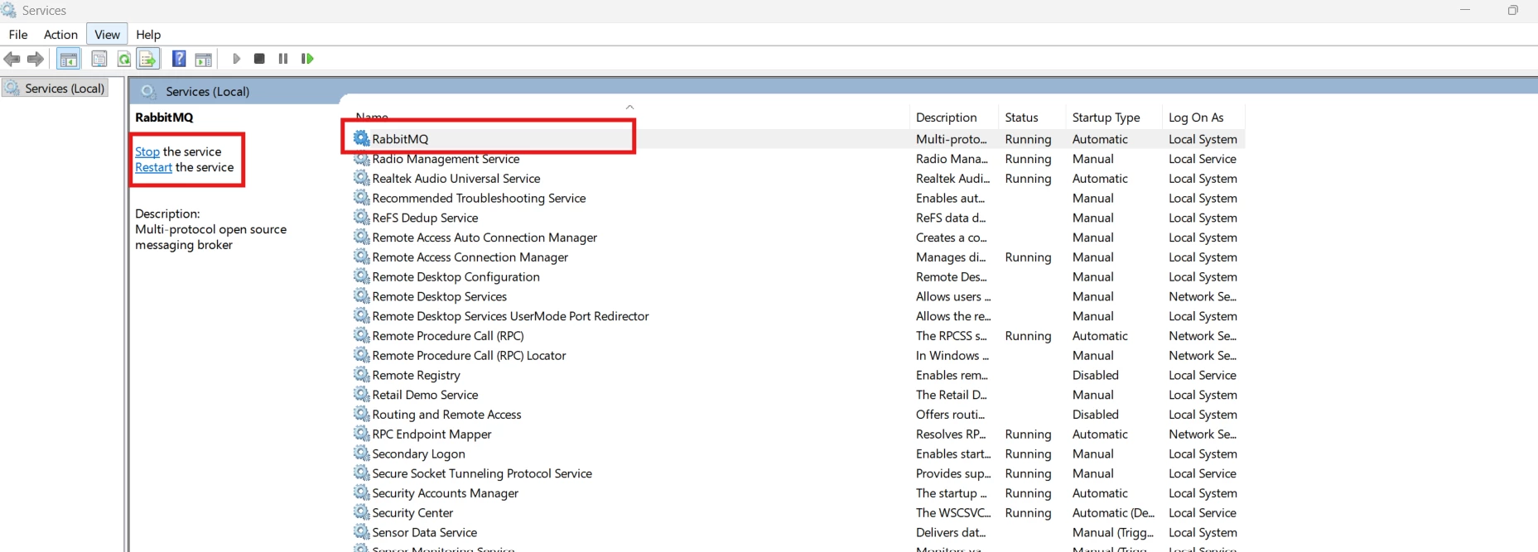Click Multi-proto... description cell
This screenshot has width=1538, height=552.
pos(951,139)
